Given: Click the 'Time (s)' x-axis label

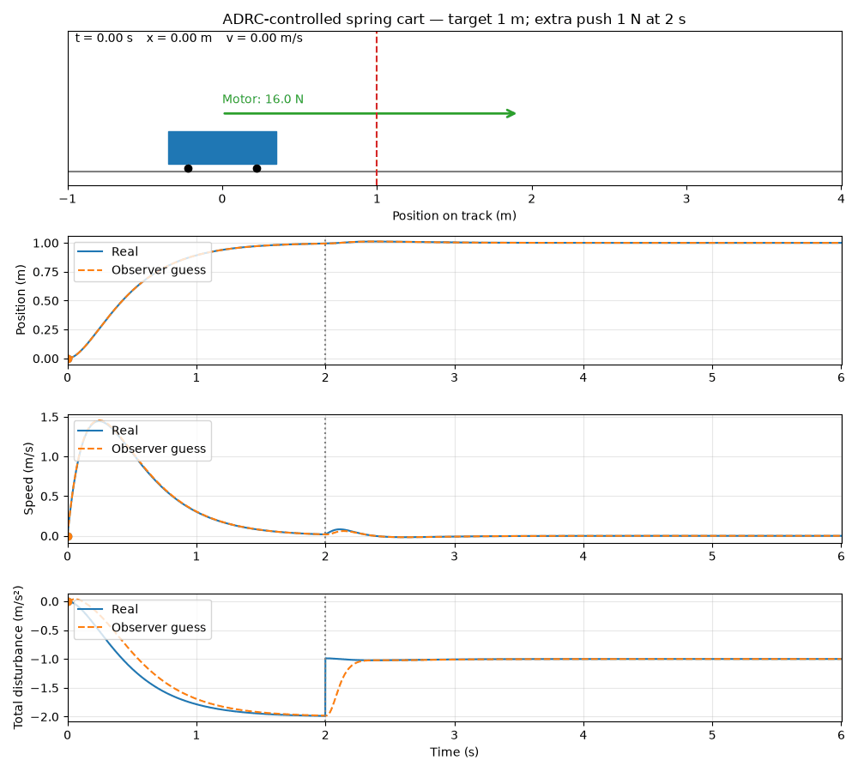Looking at the screenshot, I should pyautogui.click(x=454, y=751).
